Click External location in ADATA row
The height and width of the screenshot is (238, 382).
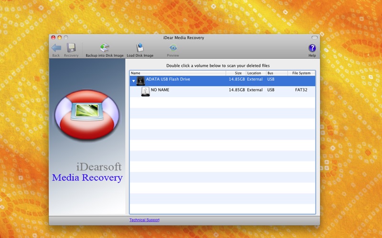click(255, 79)
